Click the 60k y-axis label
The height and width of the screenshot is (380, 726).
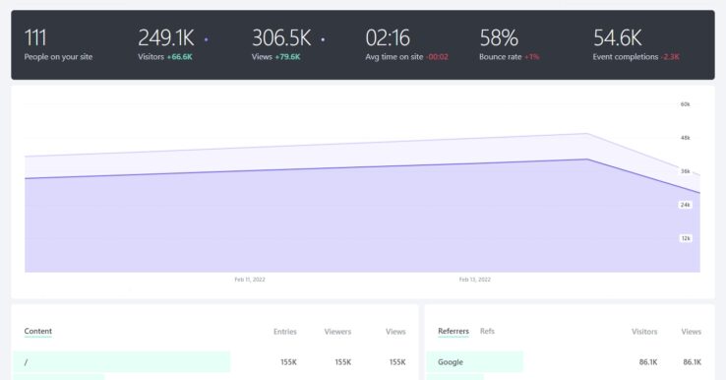tap(686, 104)
